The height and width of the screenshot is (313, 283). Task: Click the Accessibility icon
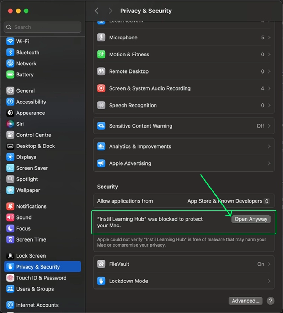click(x=10, y=102)
